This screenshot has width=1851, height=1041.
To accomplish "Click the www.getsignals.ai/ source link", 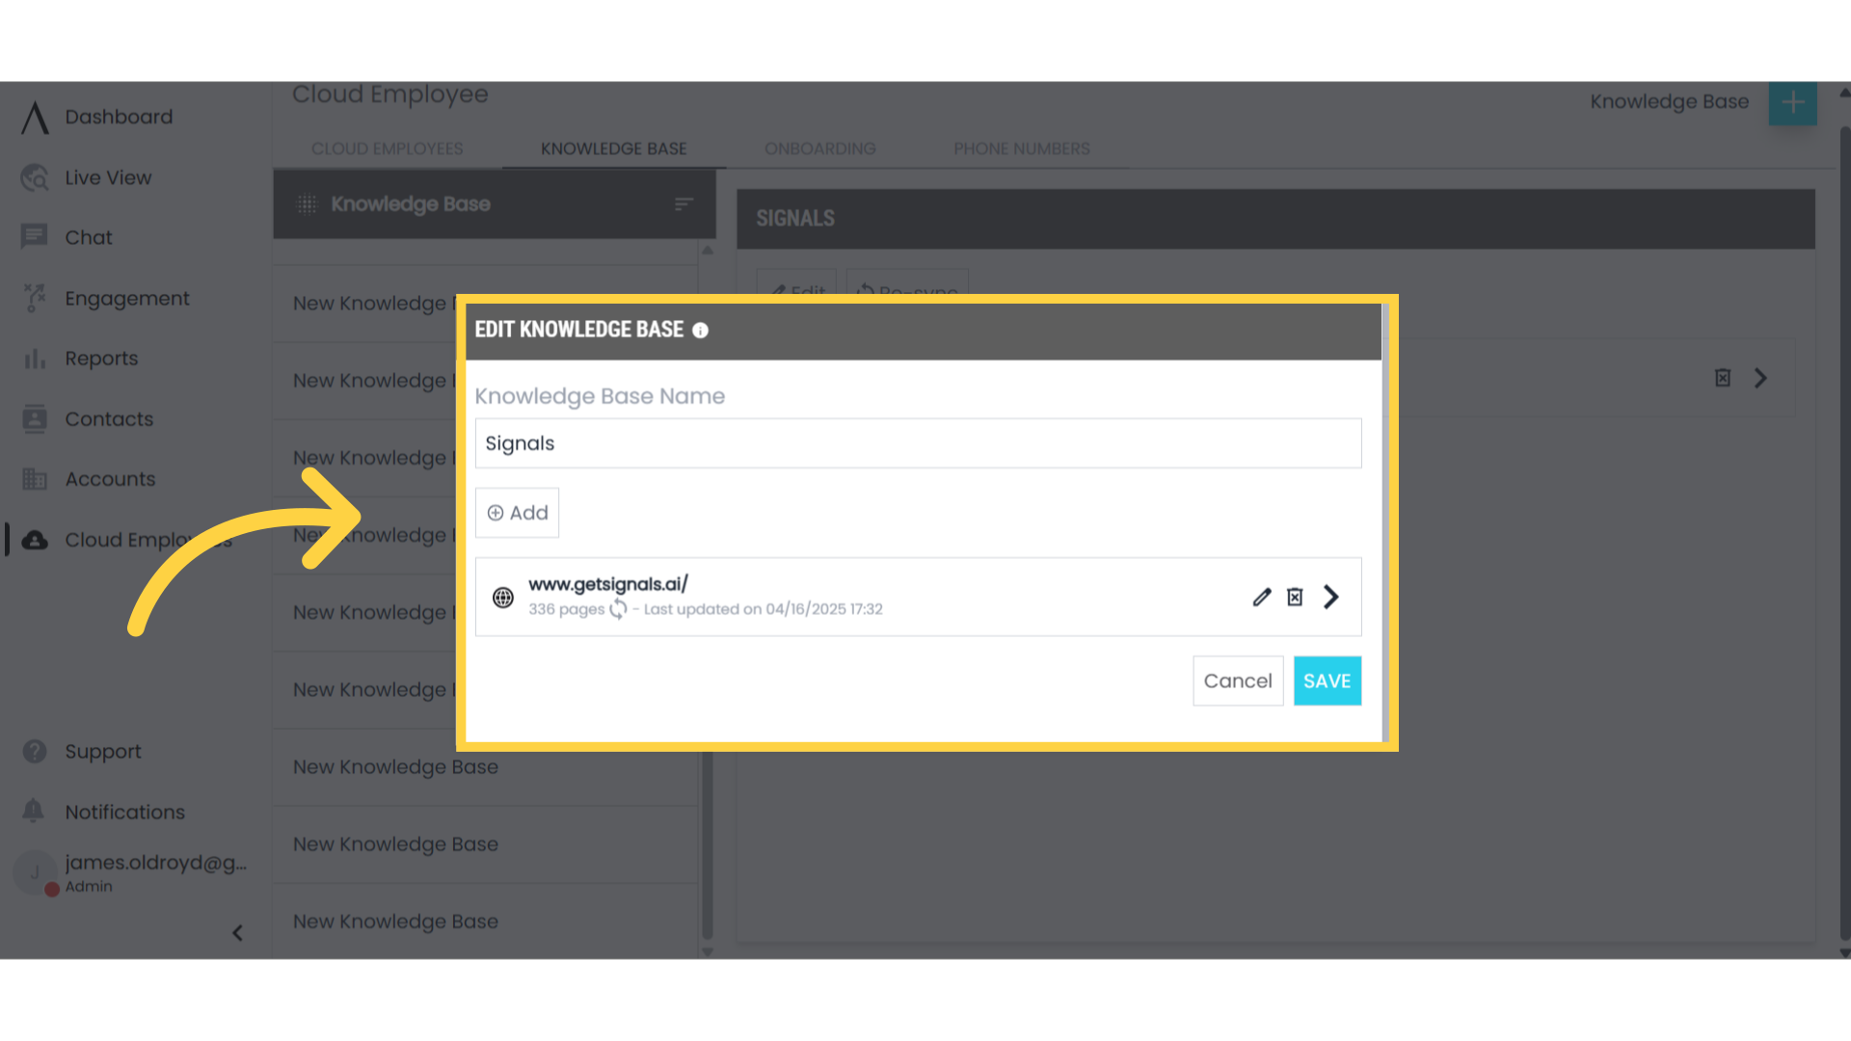I will (x=608, y=584).
